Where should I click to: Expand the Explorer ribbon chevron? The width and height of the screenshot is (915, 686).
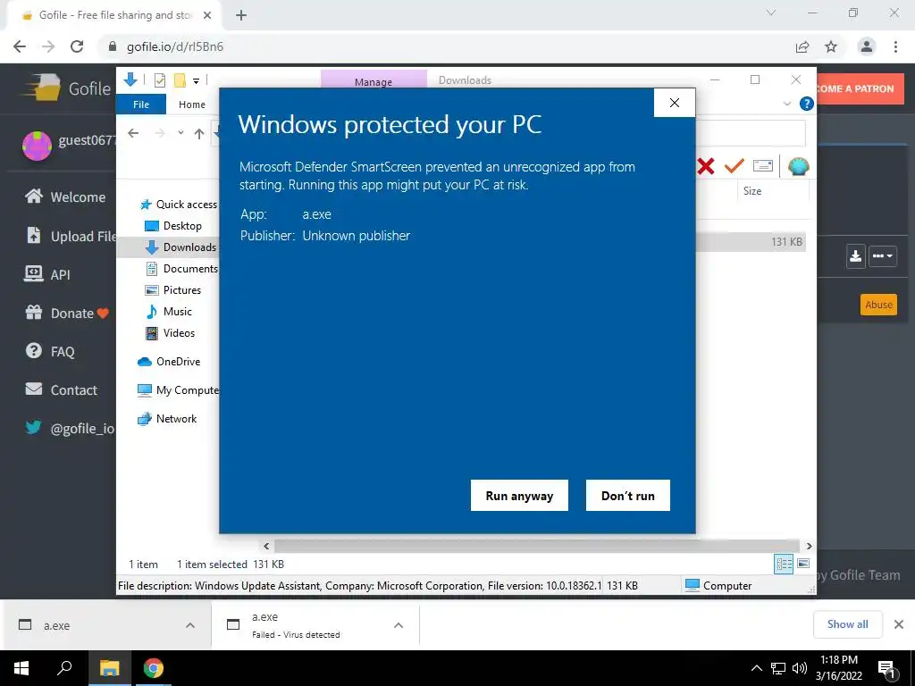pyautogui.click(x=786, y=104)
